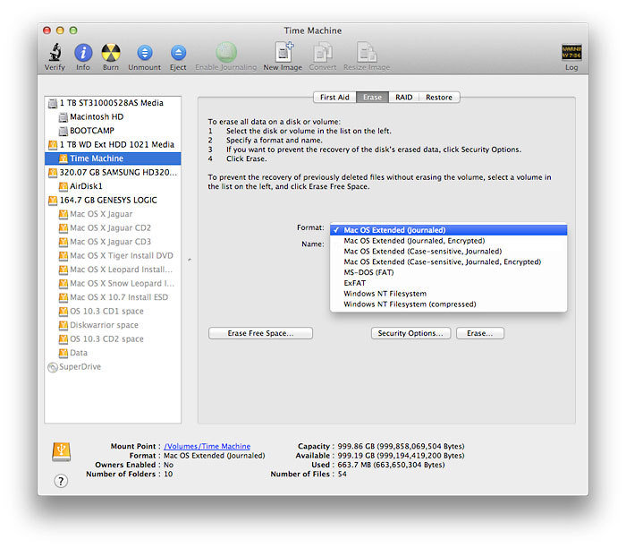Select the 164.7 GB GENESYS LOGIC disk
Screen dimensions: 626x548
(x=113, y=201)
